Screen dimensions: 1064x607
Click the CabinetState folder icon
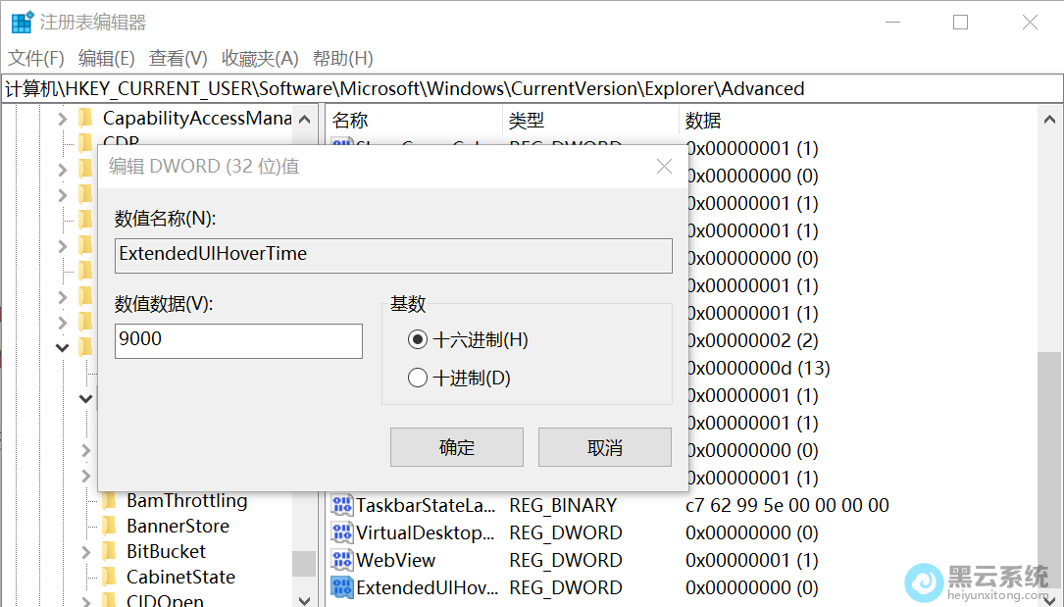click(x=110, y=578)
